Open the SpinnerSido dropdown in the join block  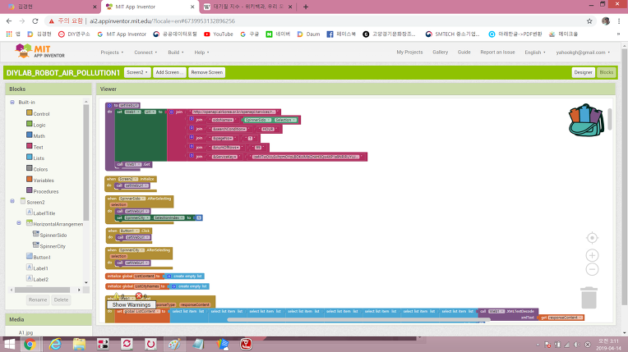[x=256, y=120]
